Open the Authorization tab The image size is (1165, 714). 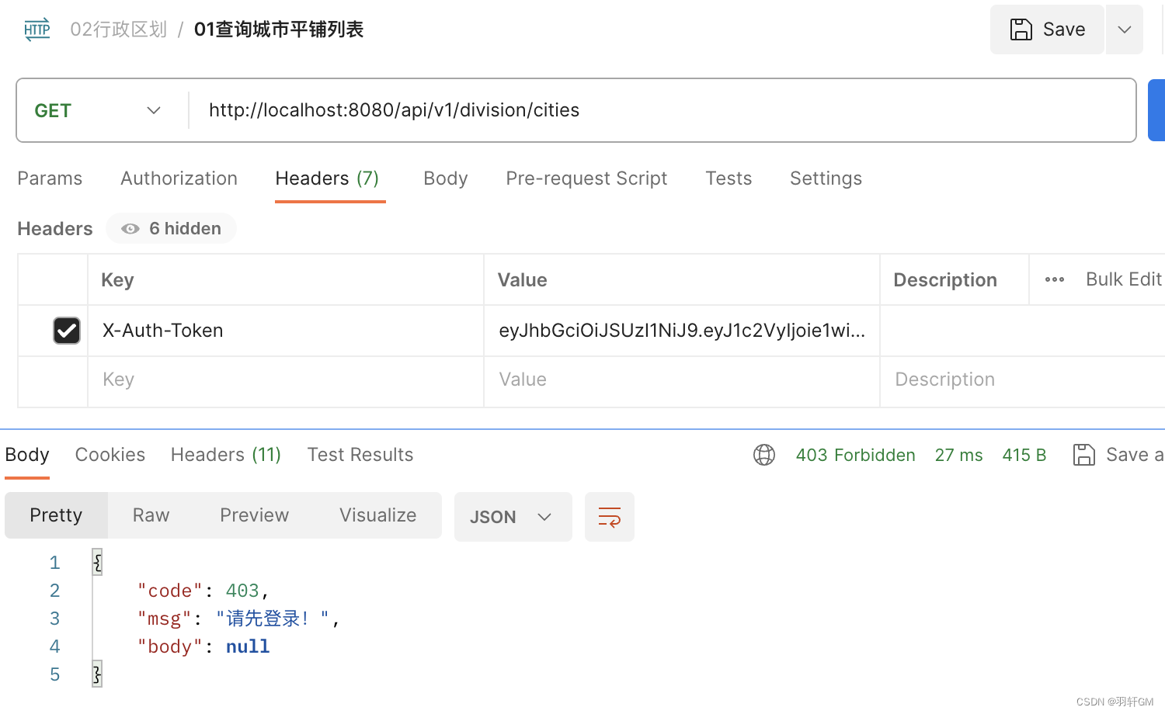coord(179,178)
